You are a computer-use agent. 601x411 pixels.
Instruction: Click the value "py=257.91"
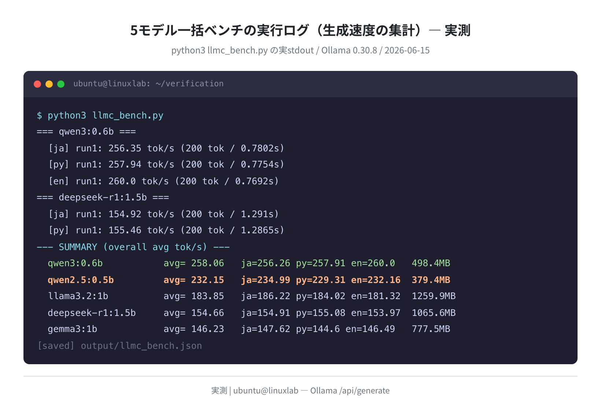point(321,263)
